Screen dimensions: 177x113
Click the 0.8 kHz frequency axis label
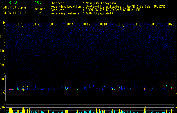pos(2,79)
